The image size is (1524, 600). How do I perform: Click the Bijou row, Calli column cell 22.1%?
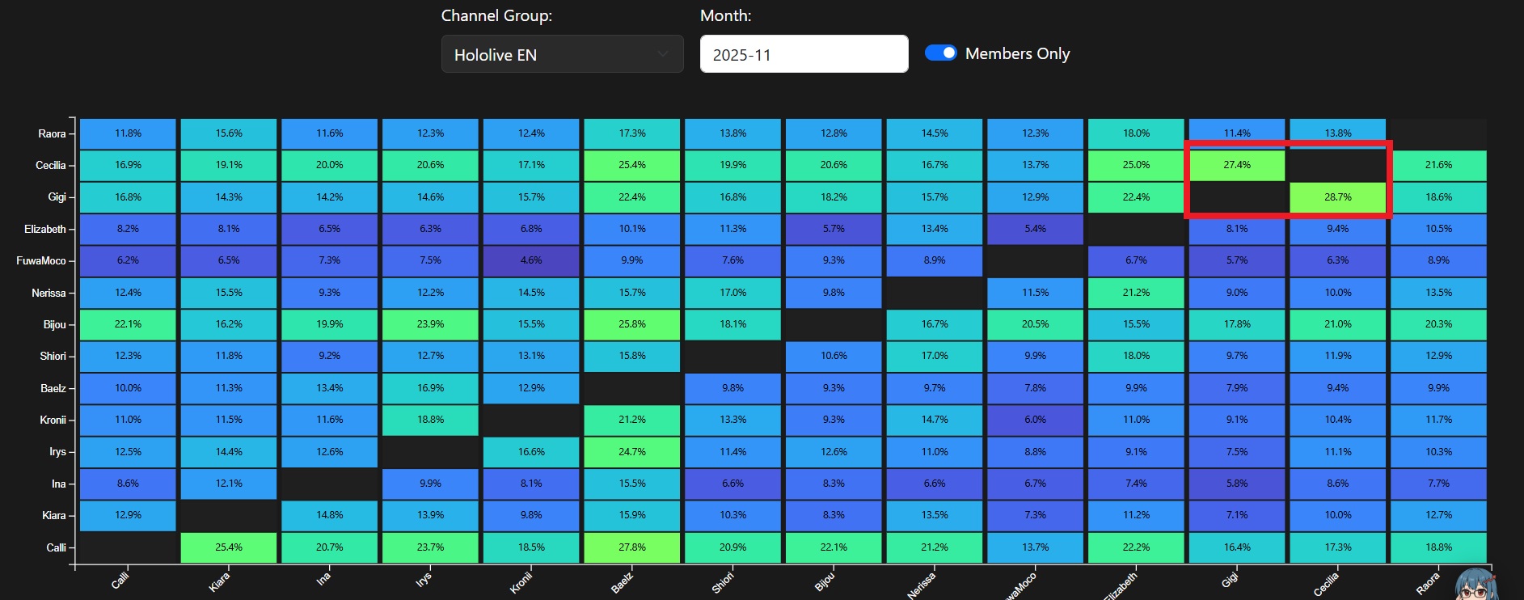pos(128,324)
